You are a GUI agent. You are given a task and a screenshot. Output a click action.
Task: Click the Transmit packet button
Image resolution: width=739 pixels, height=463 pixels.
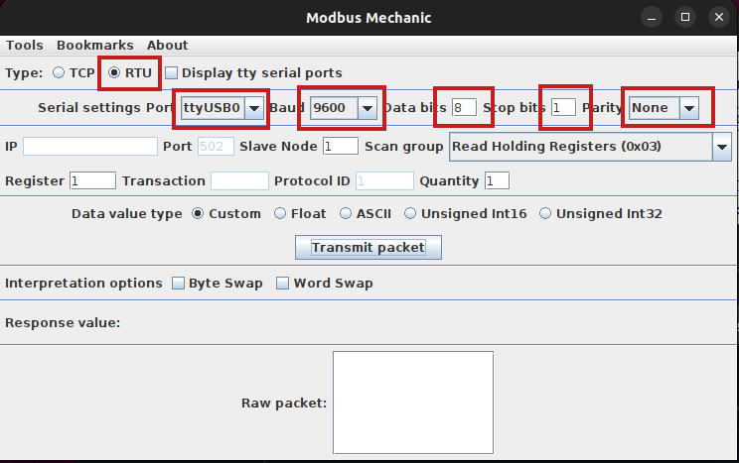click(x=369, y=247)
